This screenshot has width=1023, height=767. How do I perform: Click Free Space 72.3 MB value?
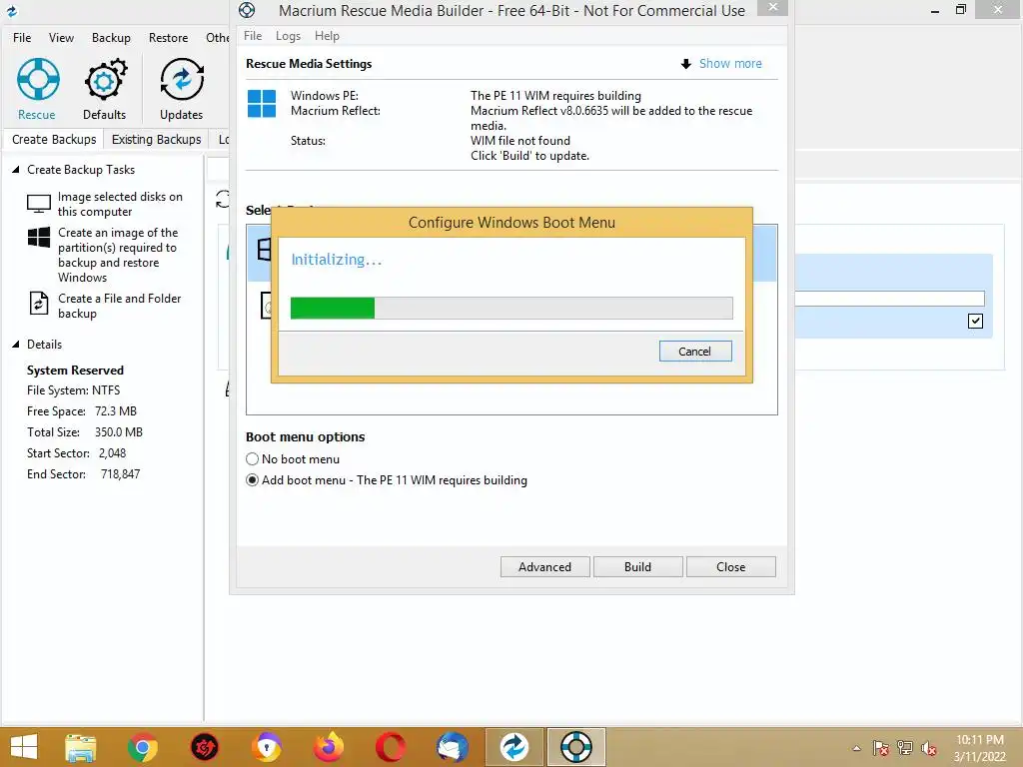coord(116,411)
